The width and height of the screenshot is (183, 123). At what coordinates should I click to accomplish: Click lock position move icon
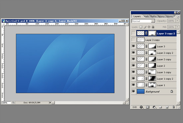click(149, 27)
